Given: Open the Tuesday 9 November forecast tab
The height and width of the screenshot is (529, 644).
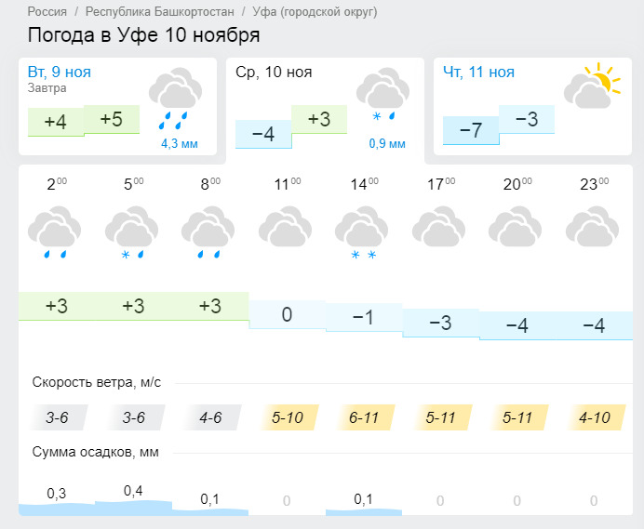Looking at the screenshot, I should pyautogui.click(x=117, y=106).
